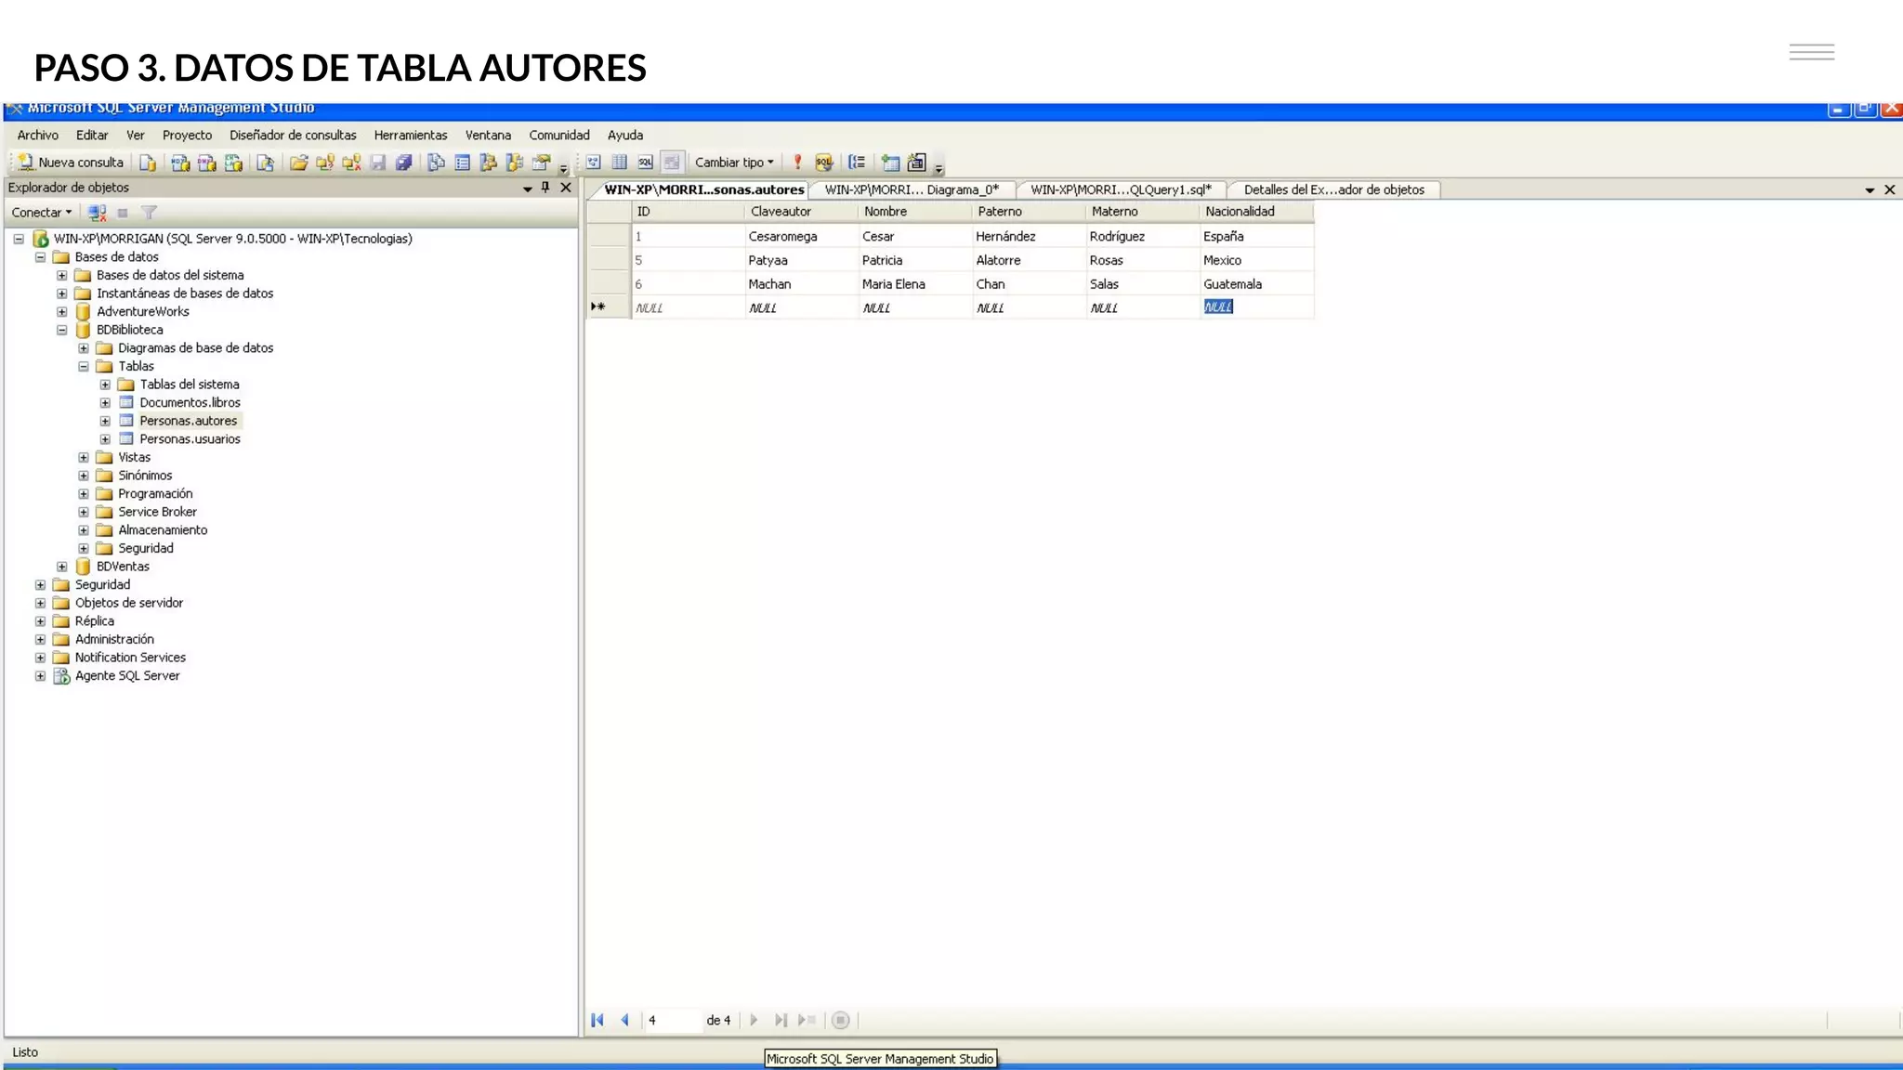Click the add derived table icon
This screenshot has height=1070, width=1903.
(x=917, y=163)
